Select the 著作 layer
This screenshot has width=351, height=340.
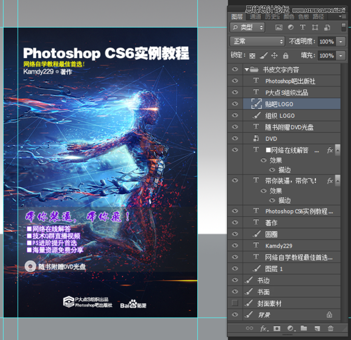[292, 222]
